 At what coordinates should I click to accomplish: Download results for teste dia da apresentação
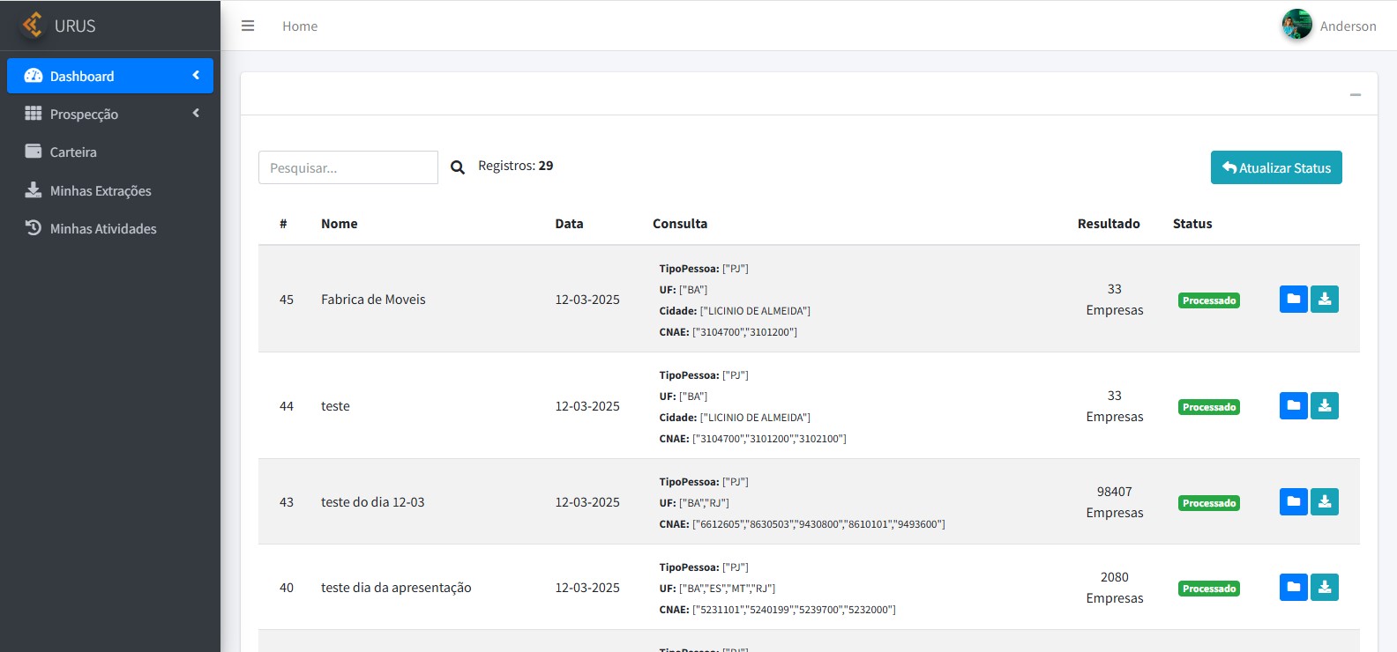pyautogui.click(x=1324, y=588)
